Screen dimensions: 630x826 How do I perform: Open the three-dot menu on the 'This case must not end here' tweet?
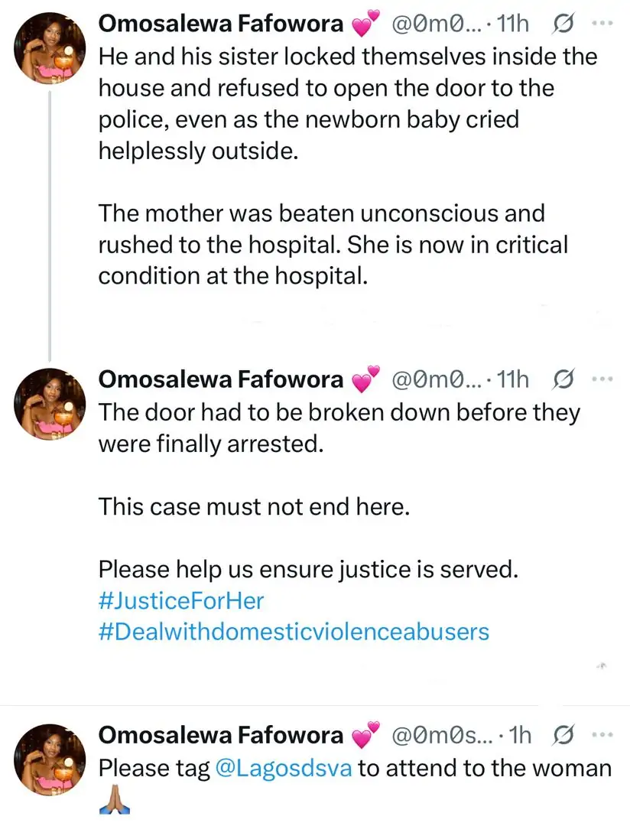click(x=603, y=379)
